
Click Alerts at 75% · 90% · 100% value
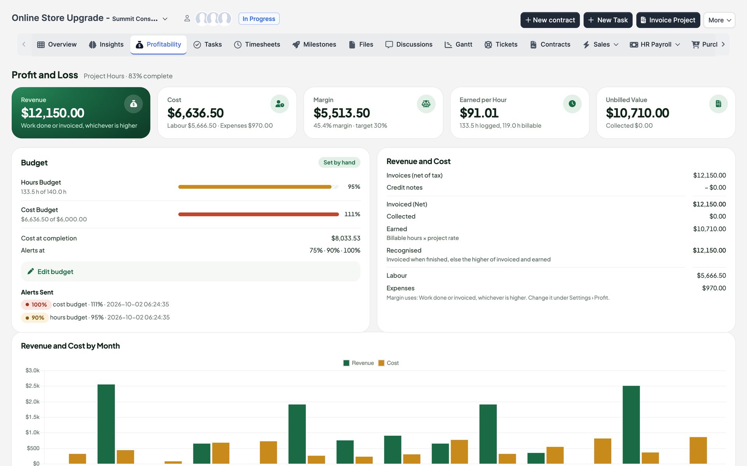(335, 250)
